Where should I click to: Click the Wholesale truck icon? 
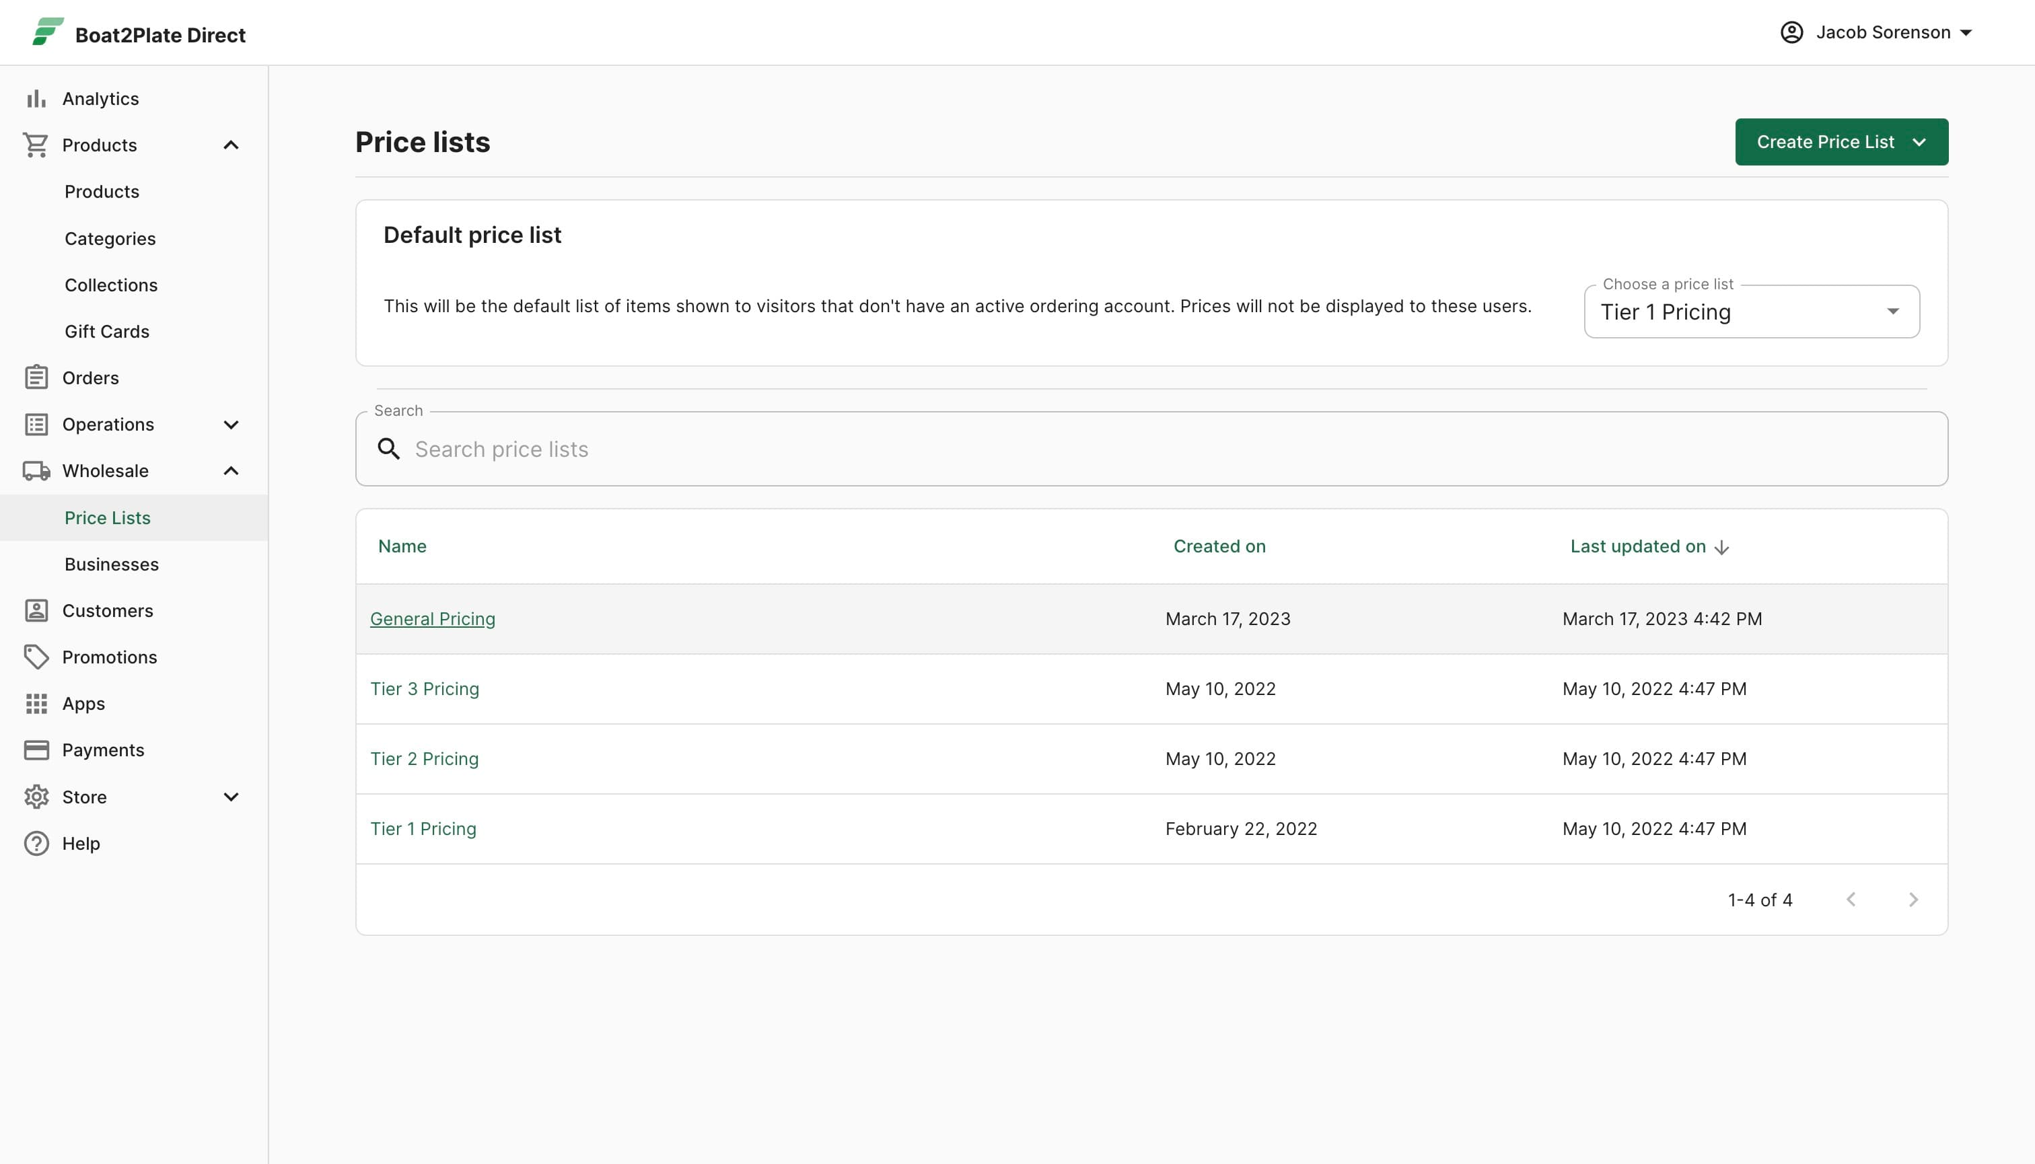click(x=36, y=471)
